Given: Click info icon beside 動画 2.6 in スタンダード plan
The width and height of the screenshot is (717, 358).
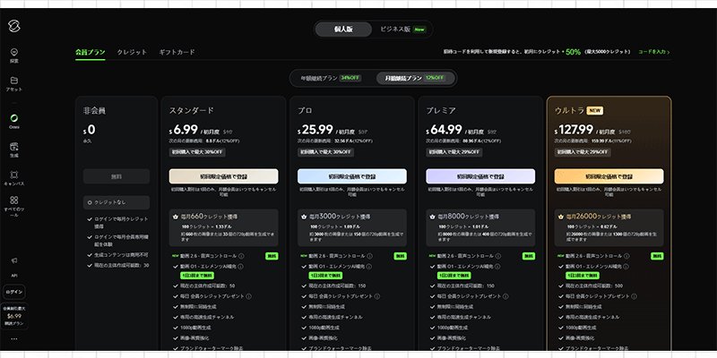Looking at the screenshot, I should pyautogui.click(x=241, y=256).
